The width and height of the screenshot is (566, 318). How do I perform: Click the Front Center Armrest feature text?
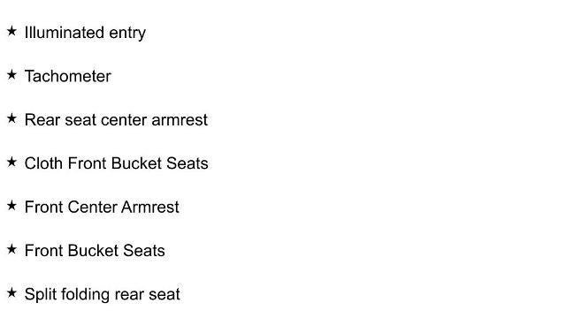coord(102,207)
